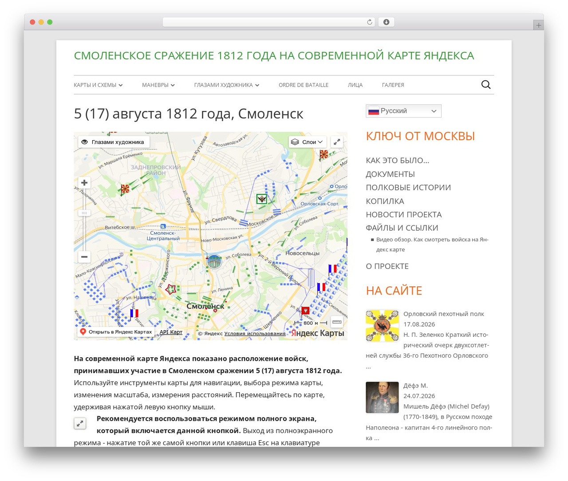The image size is (568, 481).
Task: Follow the API Карт link
Action: click(171, 332)
